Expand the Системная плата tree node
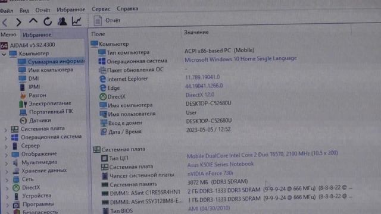Viewport: 381px width, 214px height. click(x=5, y=130)
